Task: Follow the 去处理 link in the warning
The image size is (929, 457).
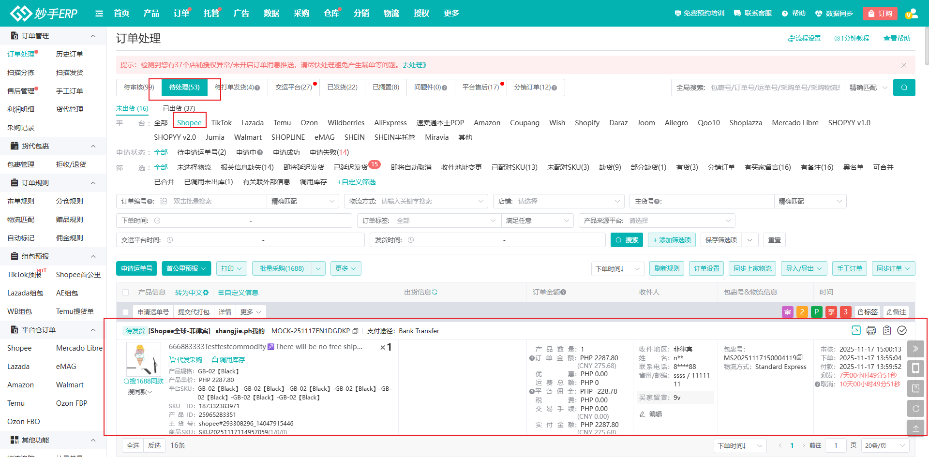Action: pyautogui.click(x=414, y=65)
